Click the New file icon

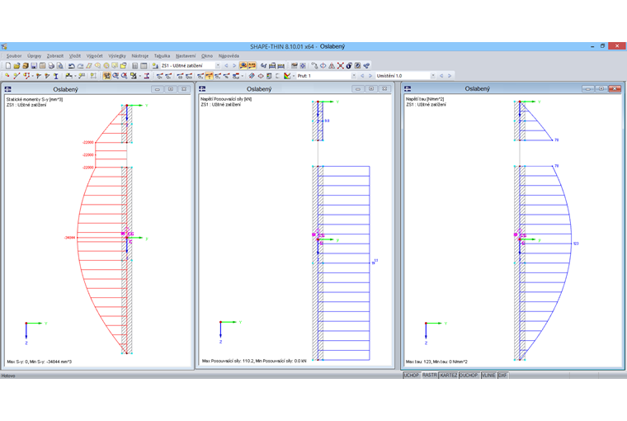pos(8,66)
